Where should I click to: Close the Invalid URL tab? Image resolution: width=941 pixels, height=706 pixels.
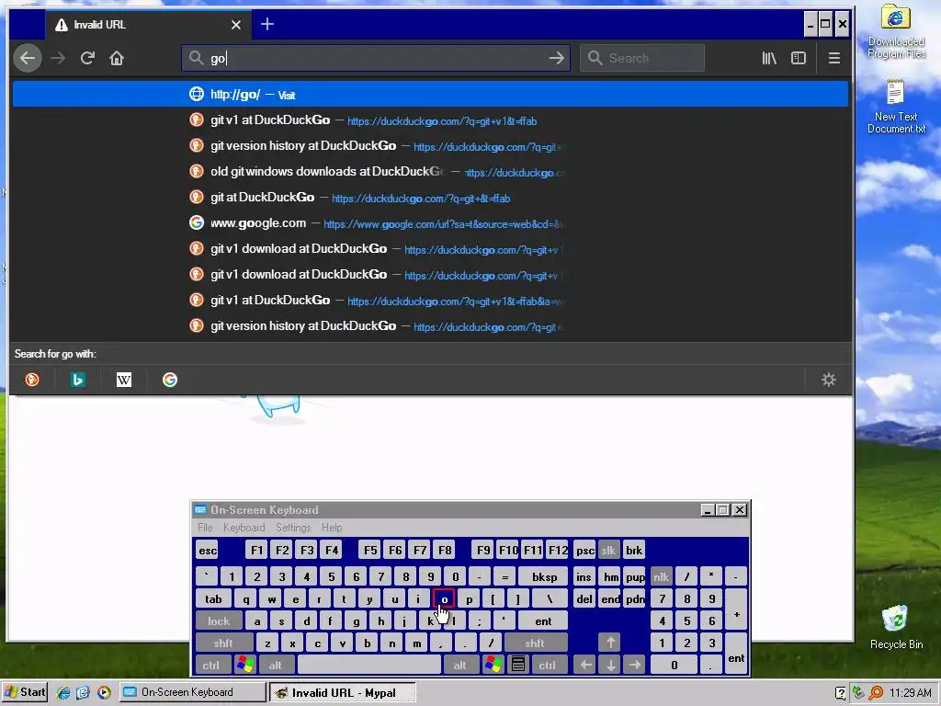[236, 25]
